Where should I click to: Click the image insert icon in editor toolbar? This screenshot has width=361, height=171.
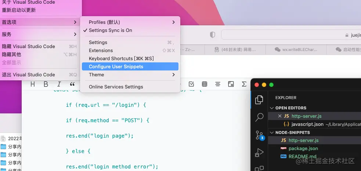coord(231,84)
